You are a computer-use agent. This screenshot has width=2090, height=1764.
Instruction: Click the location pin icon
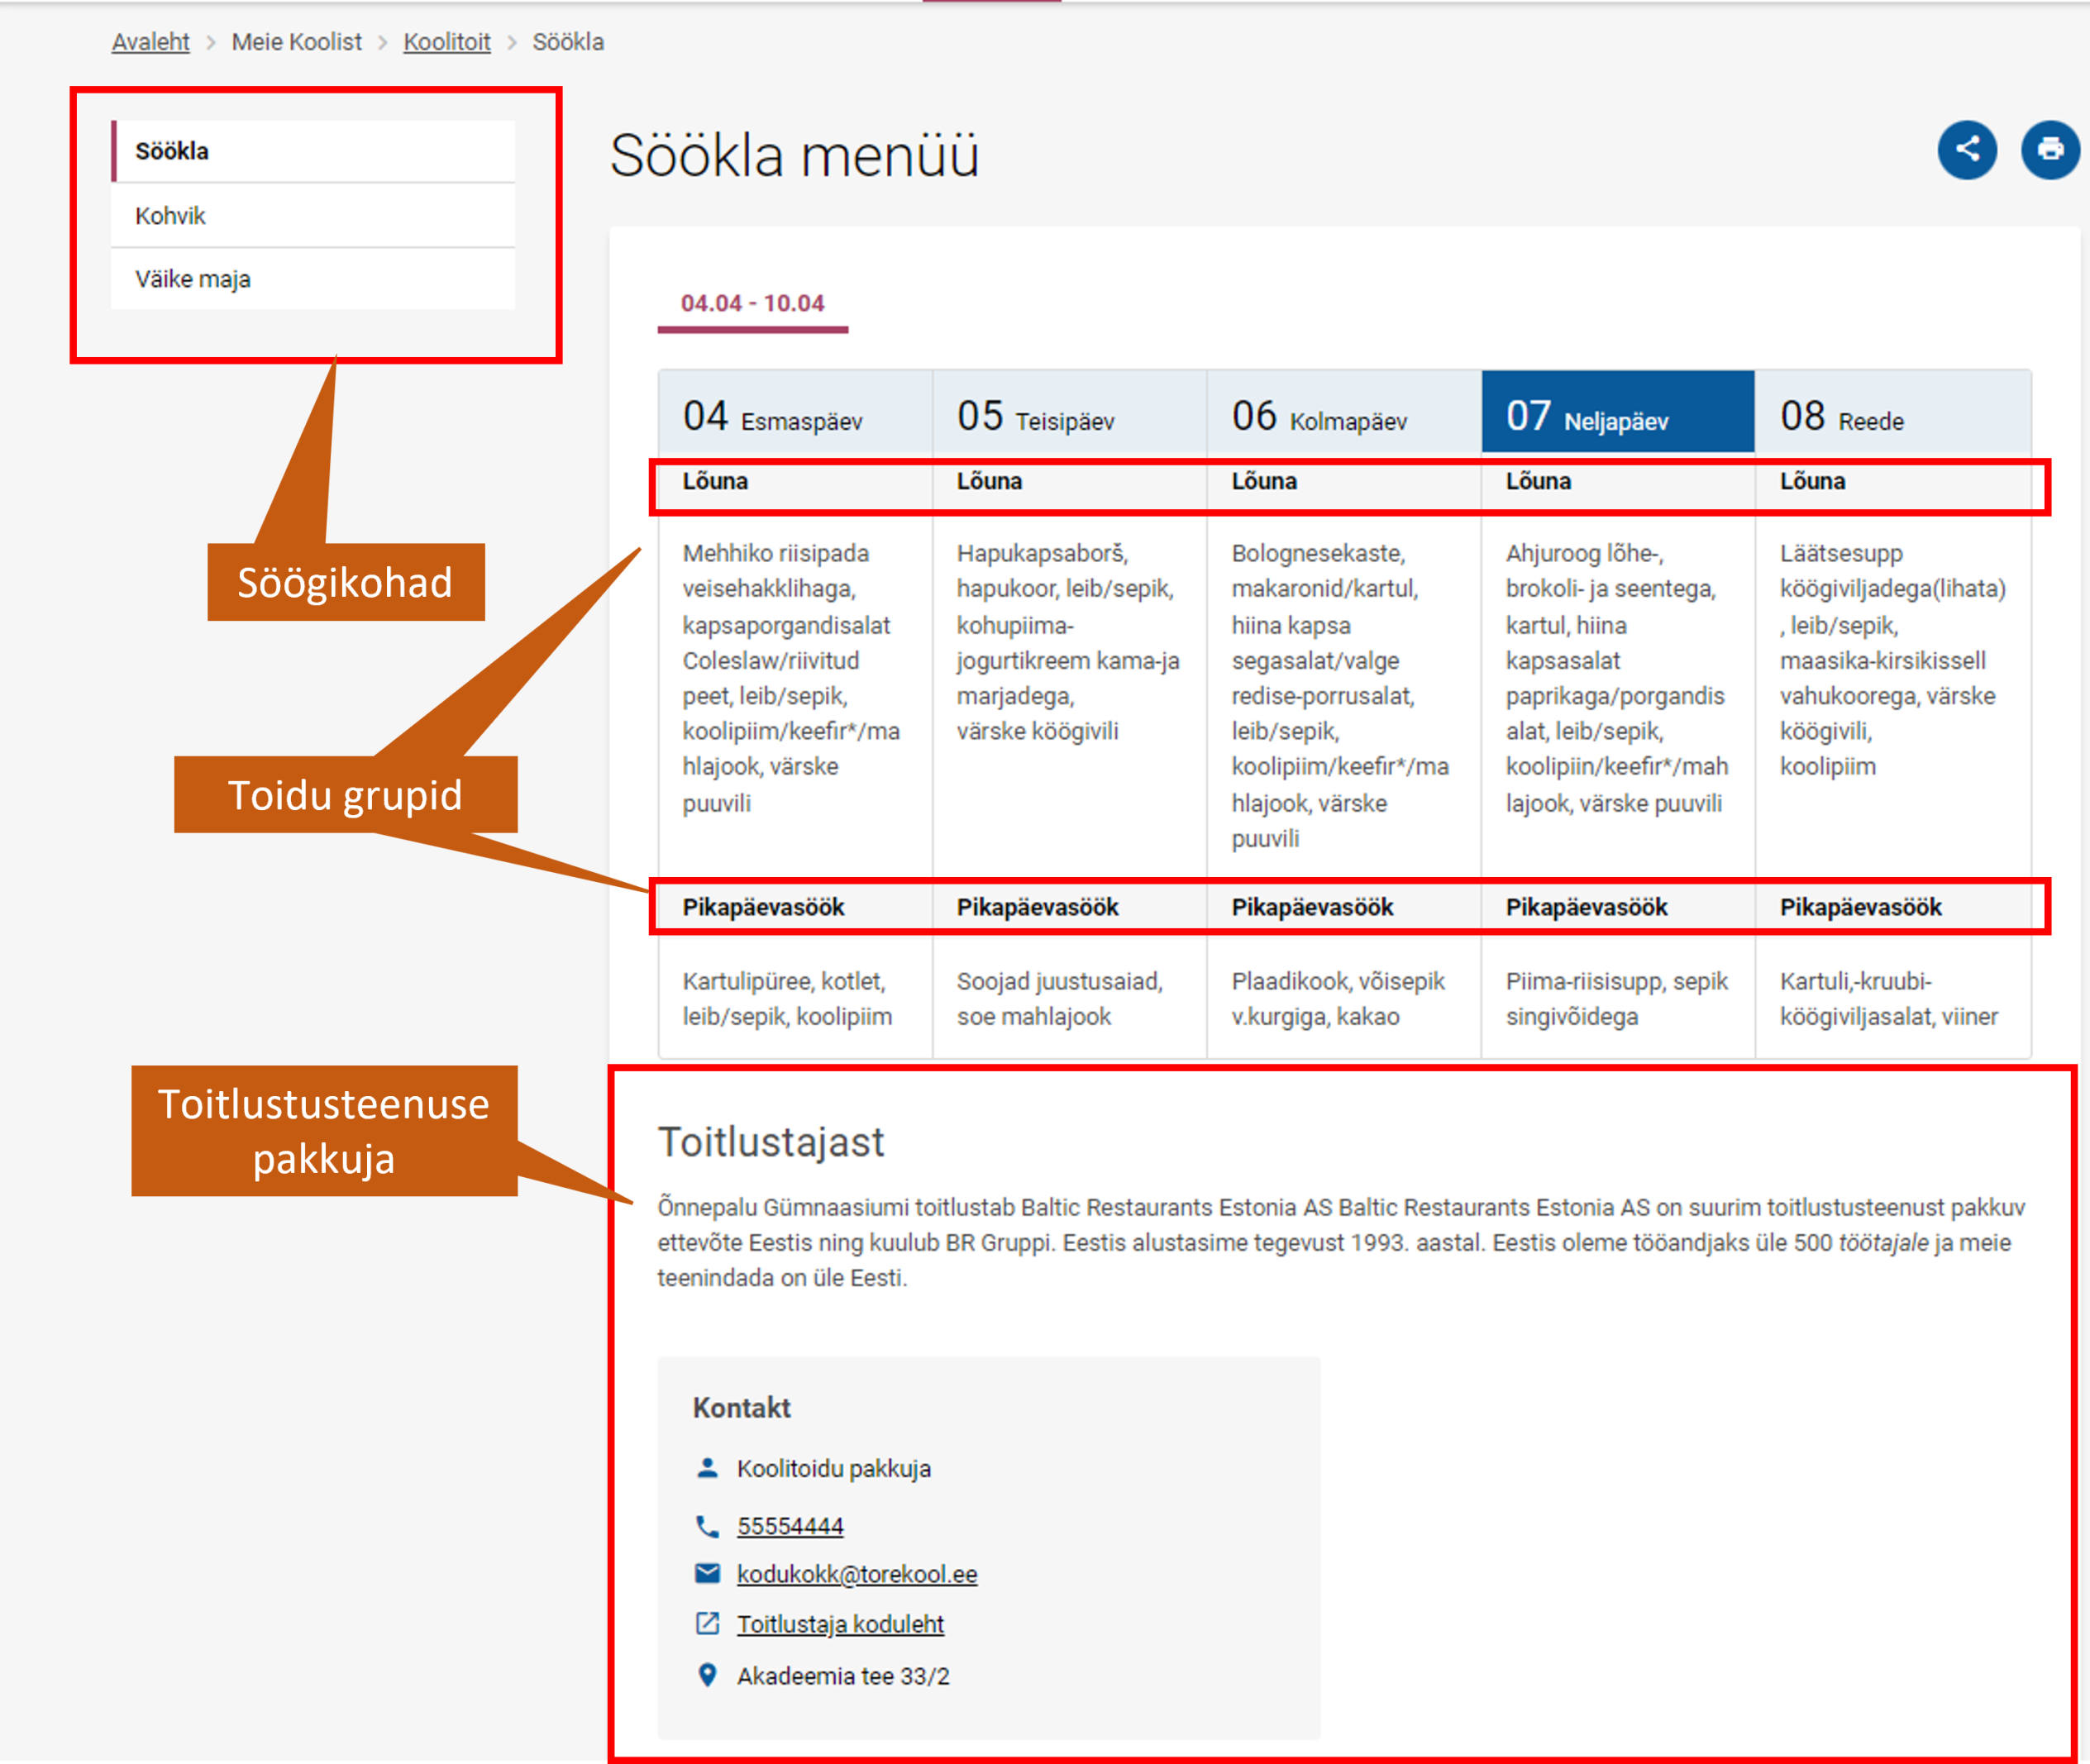click(707, 1675)
